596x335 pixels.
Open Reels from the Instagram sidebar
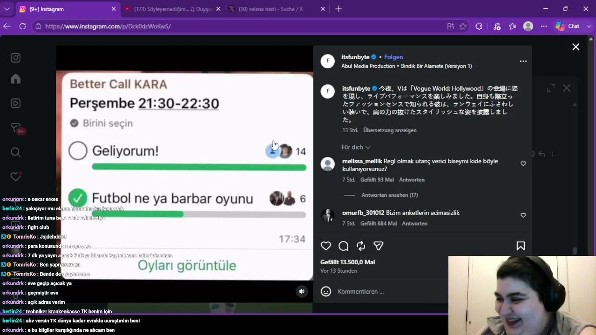15,103
